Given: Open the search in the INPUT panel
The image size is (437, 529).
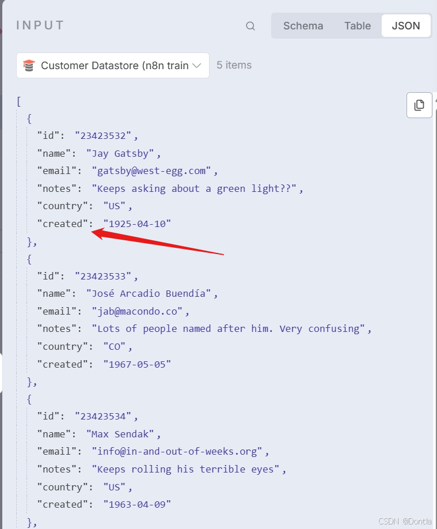Looking at the screenshot, I should [x=250, y=26].
